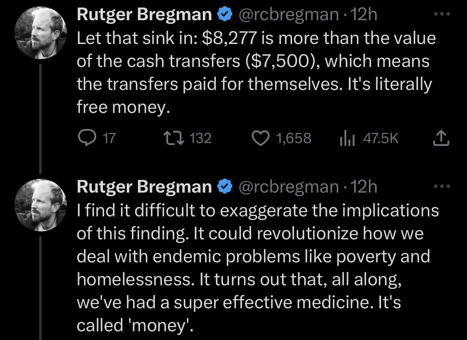Viewport: 467px width, 340px height.
Task: Open the more options menu on first tweet
Action: 442,14
